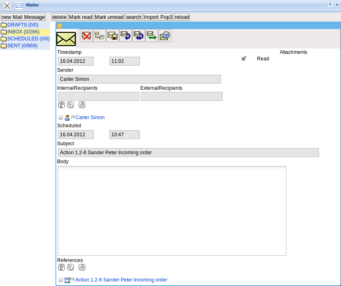Click the schedule message clock icon
The width and height of the screenshot is (341, 286).
click(x=164, y=35)
